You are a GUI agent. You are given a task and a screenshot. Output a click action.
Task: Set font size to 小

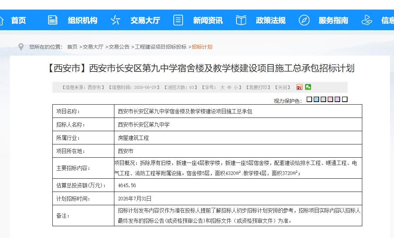tap(236, 87)
